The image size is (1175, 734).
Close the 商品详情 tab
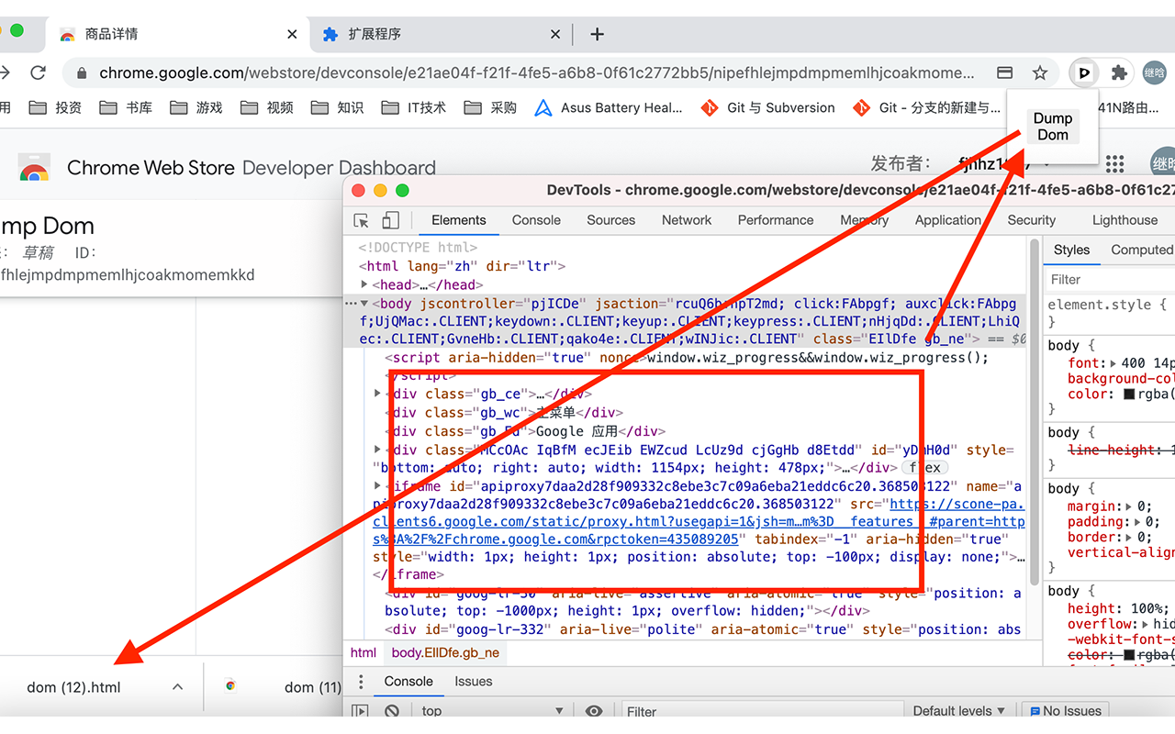coord(292,34)
